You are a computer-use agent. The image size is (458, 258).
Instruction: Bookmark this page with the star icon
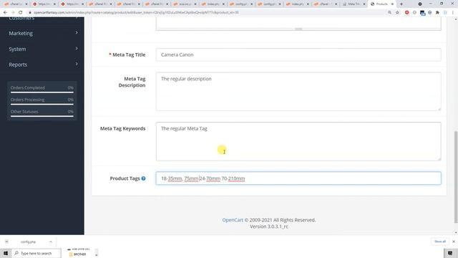click(397, 13)
